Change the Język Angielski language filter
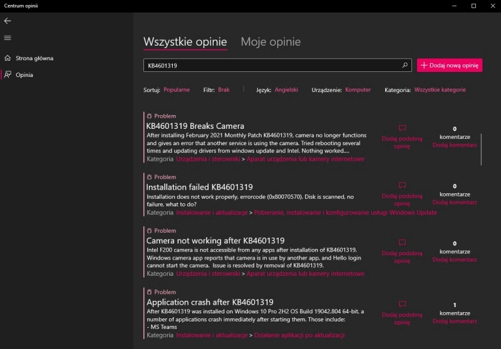501x349 pixels. pos(286,90)
